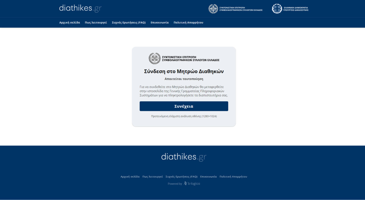Click footer link Αρχική σελίδα
This screenshot has height=200, width=365.
[x=130, y=177]
